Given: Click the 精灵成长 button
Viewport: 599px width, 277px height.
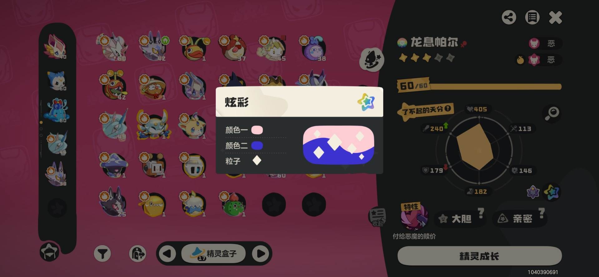Looking at the screenshot, I should pos(479,256).
